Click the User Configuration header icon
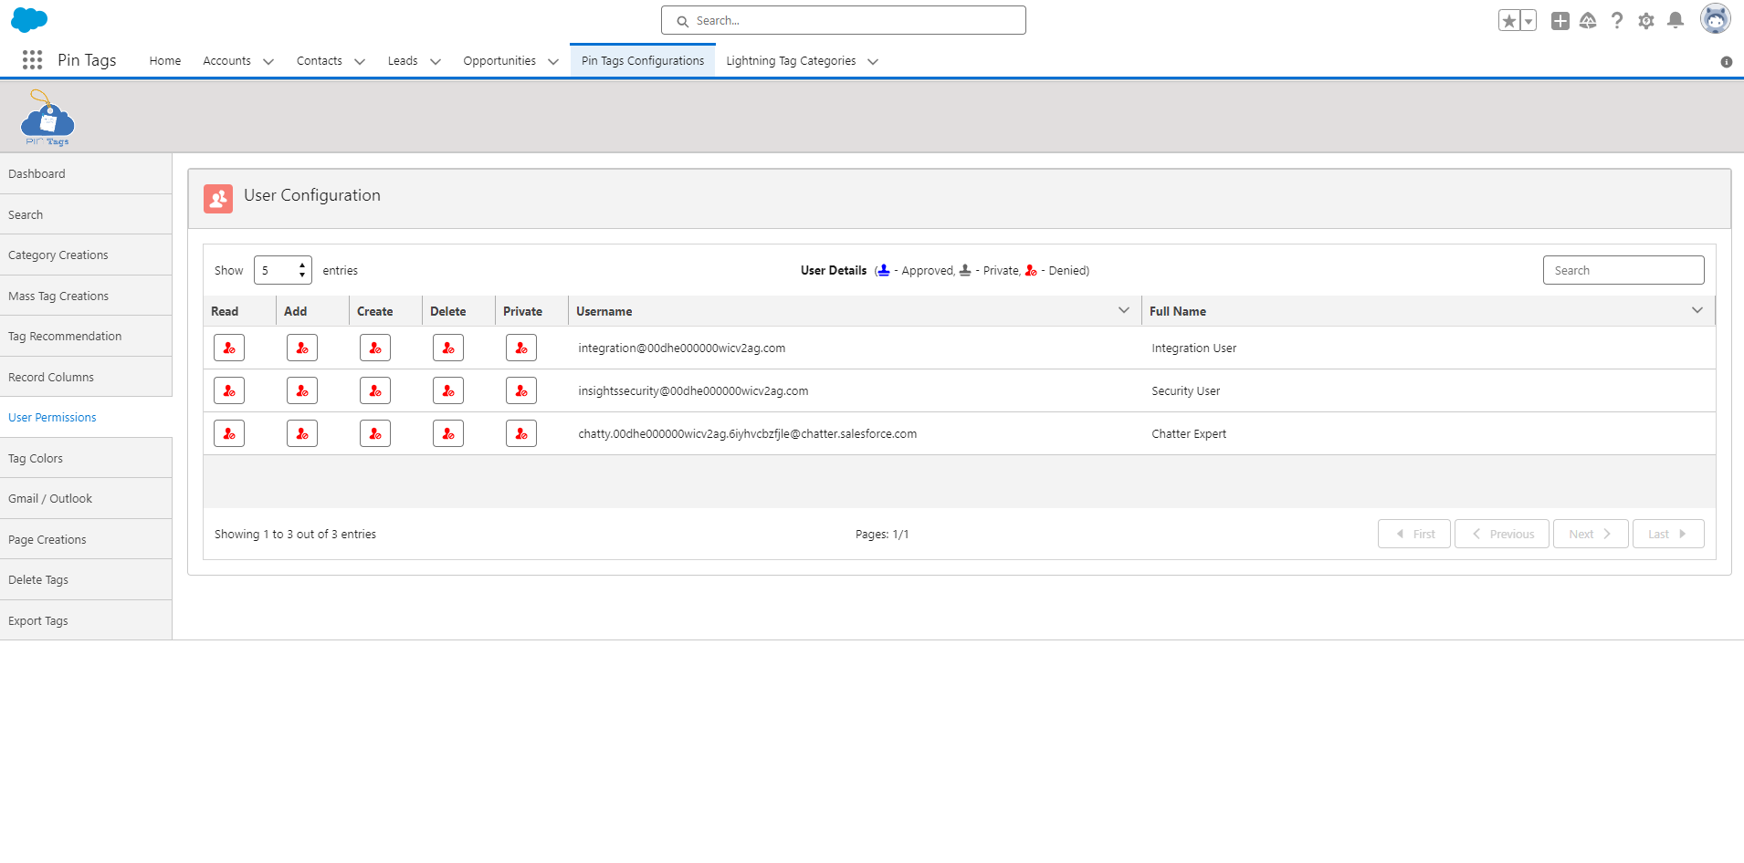 218,199
